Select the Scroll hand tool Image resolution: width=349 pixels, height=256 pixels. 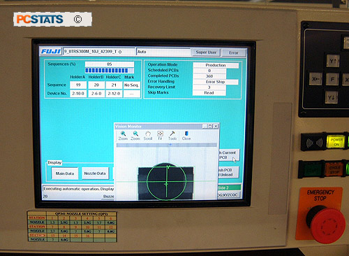tap(148, 136)
